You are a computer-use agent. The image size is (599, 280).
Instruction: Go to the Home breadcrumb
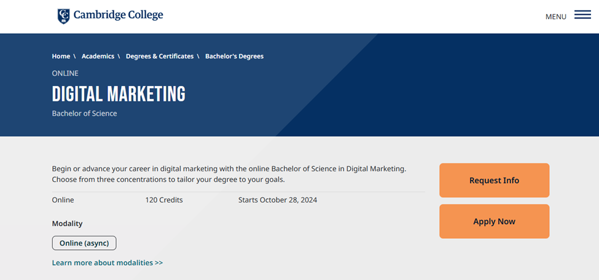click(x=61, y=56)
